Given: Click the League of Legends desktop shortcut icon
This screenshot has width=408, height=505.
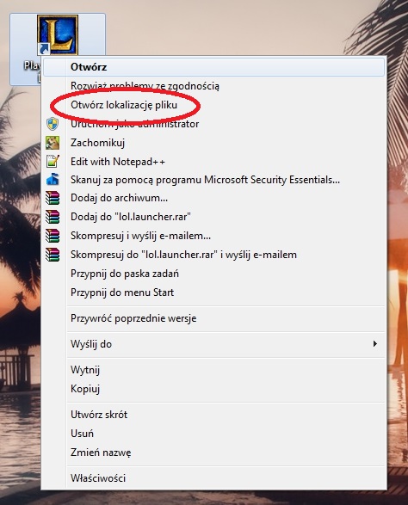Looking at the screenshot, I should coord(58,34).
